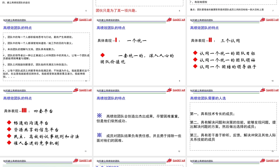This screenshot has width=279, height=167.
Task: Click header 如何建立高绩效的团队 on slide 12
Action: [x=108, y=91]
